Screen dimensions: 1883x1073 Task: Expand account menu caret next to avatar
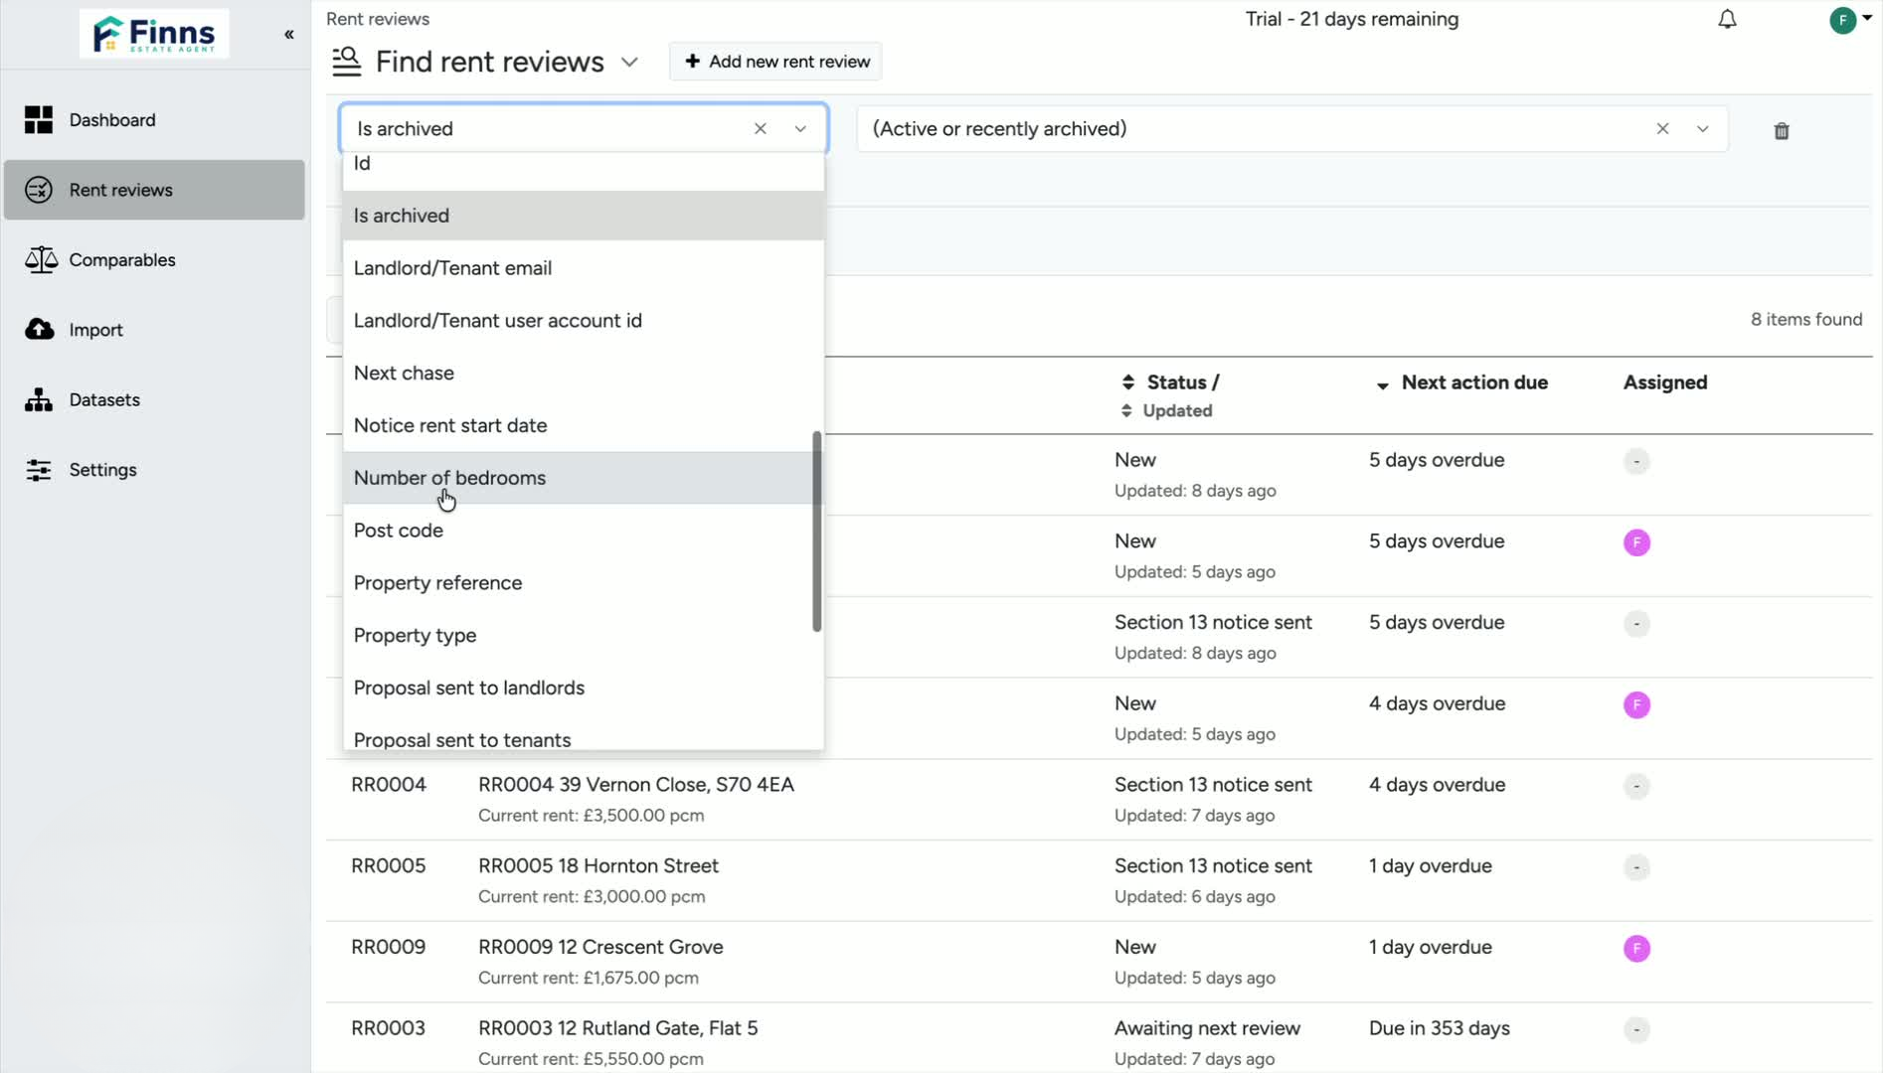(1867, 18)
